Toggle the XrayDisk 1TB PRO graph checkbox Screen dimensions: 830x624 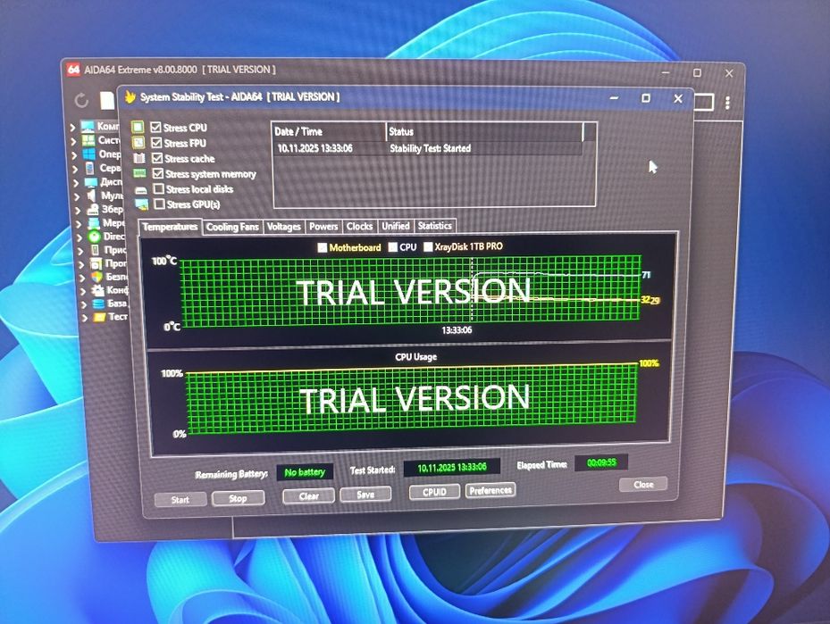tap(428, 246)
